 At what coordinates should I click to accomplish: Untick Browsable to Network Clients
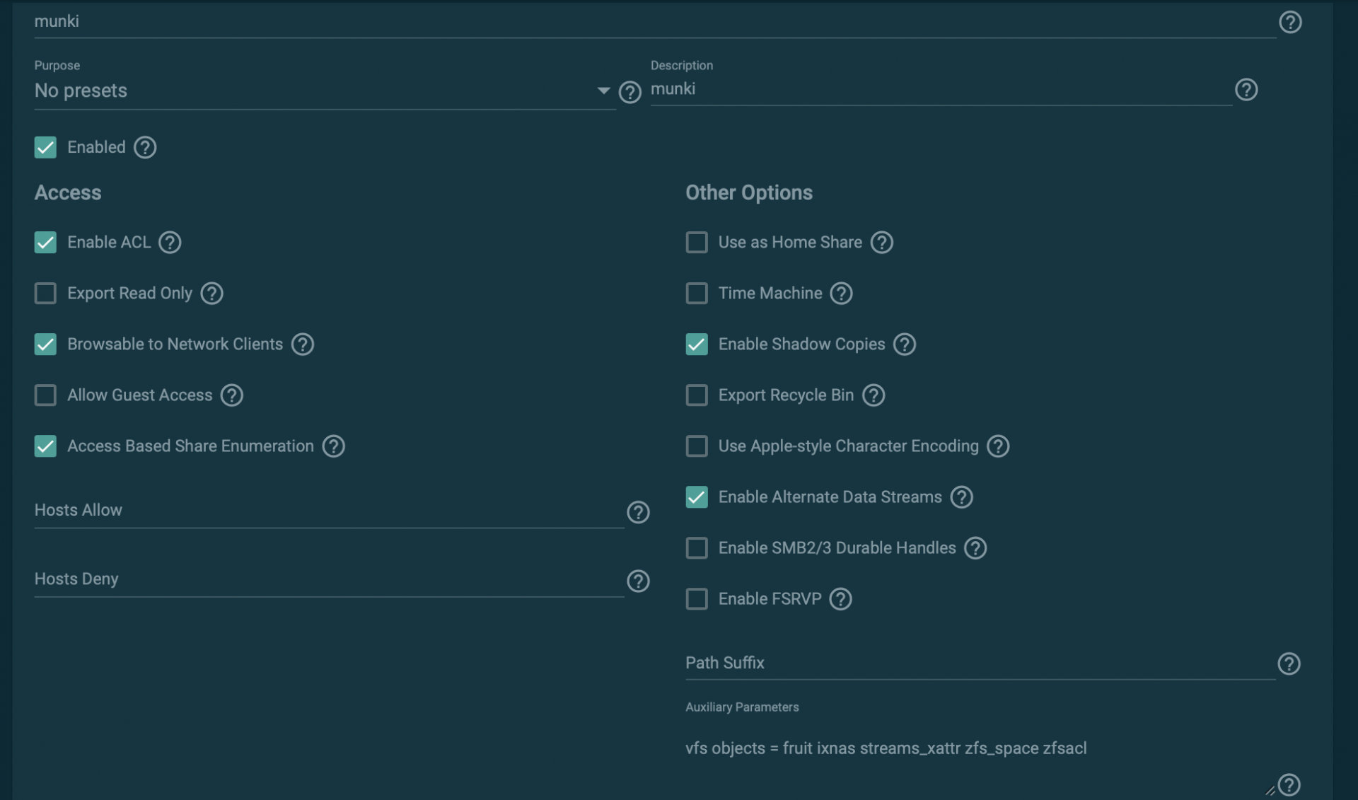pos(45,344)
